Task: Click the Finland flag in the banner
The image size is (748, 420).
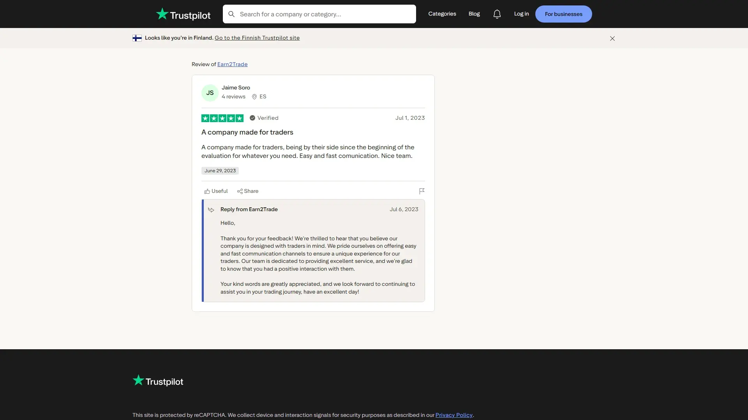Action: (x=137, y=38)
